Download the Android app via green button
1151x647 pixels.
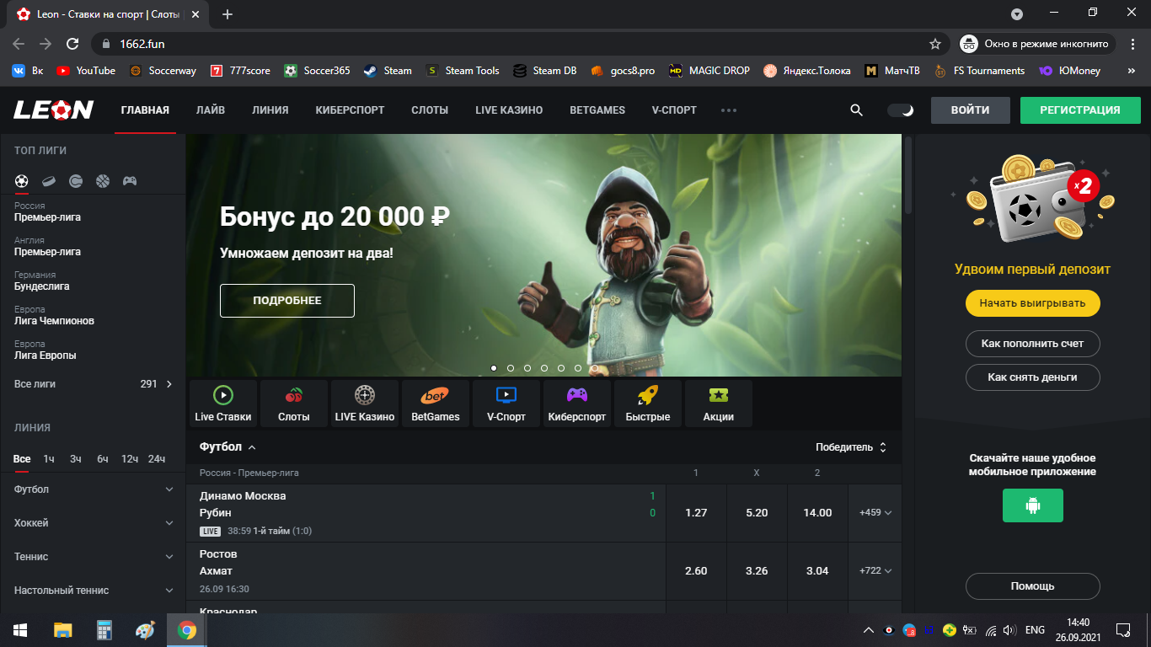coord(1033,505)
